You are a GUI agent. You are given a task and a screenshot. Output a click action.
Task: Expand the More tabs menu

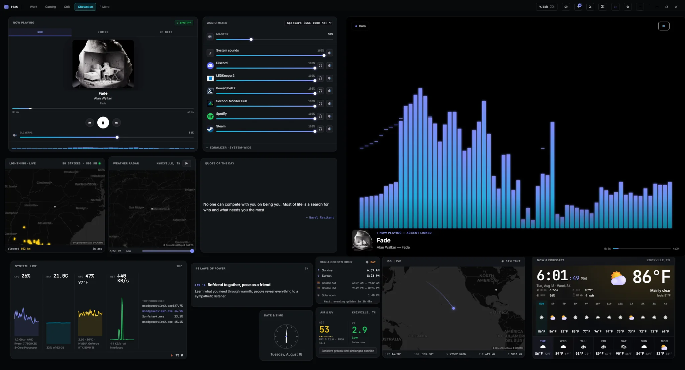[105, 7]
